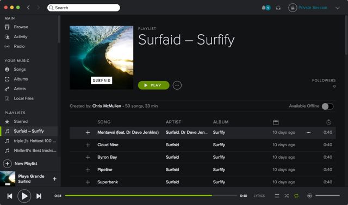Open the notifications bell

click(263, 8)
